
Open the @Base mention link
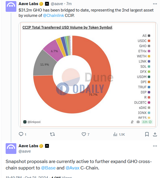[48, 168]
